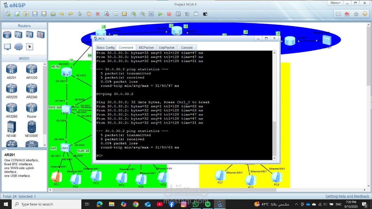Pick the NE40E device model
Viewport: 372px width, 209px height.
(x=12, y=129)
